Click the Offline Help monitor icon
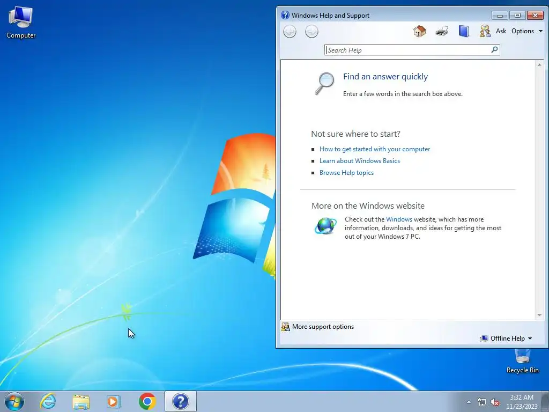The height and width of the screenshot is (412, 549). (484, 339)
